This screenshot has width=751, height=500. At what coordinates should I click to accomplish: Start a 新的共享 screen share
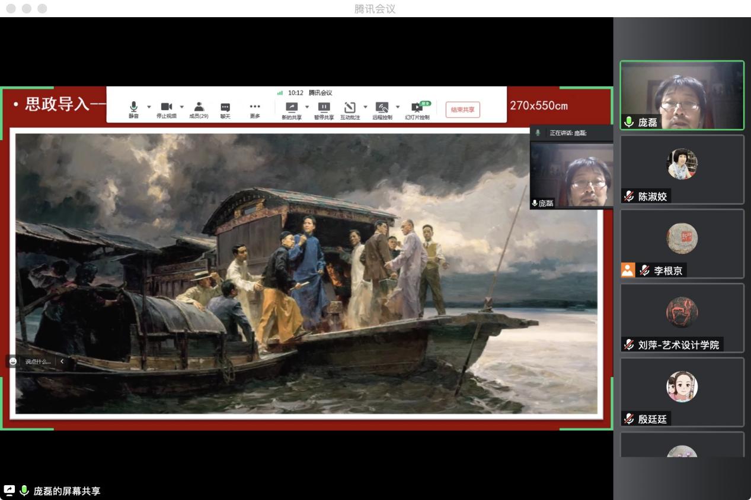pyautogui.click(x=291, y=108)
